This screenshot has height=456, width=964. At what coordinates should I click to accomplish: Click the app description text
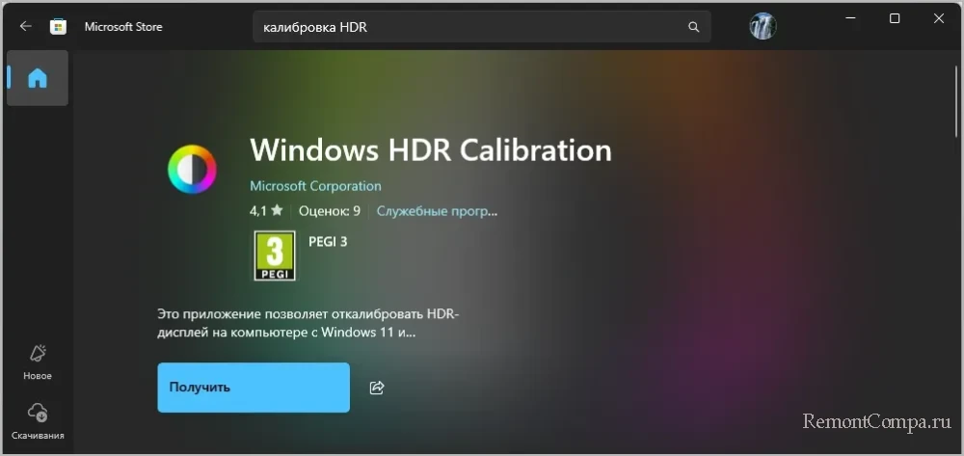[x=308, y=324]
